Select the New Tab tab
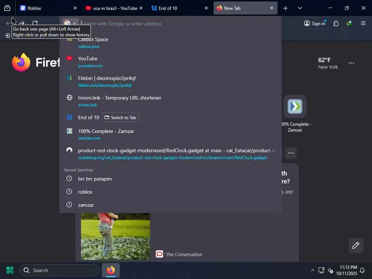372x279 pixels. 245,8
